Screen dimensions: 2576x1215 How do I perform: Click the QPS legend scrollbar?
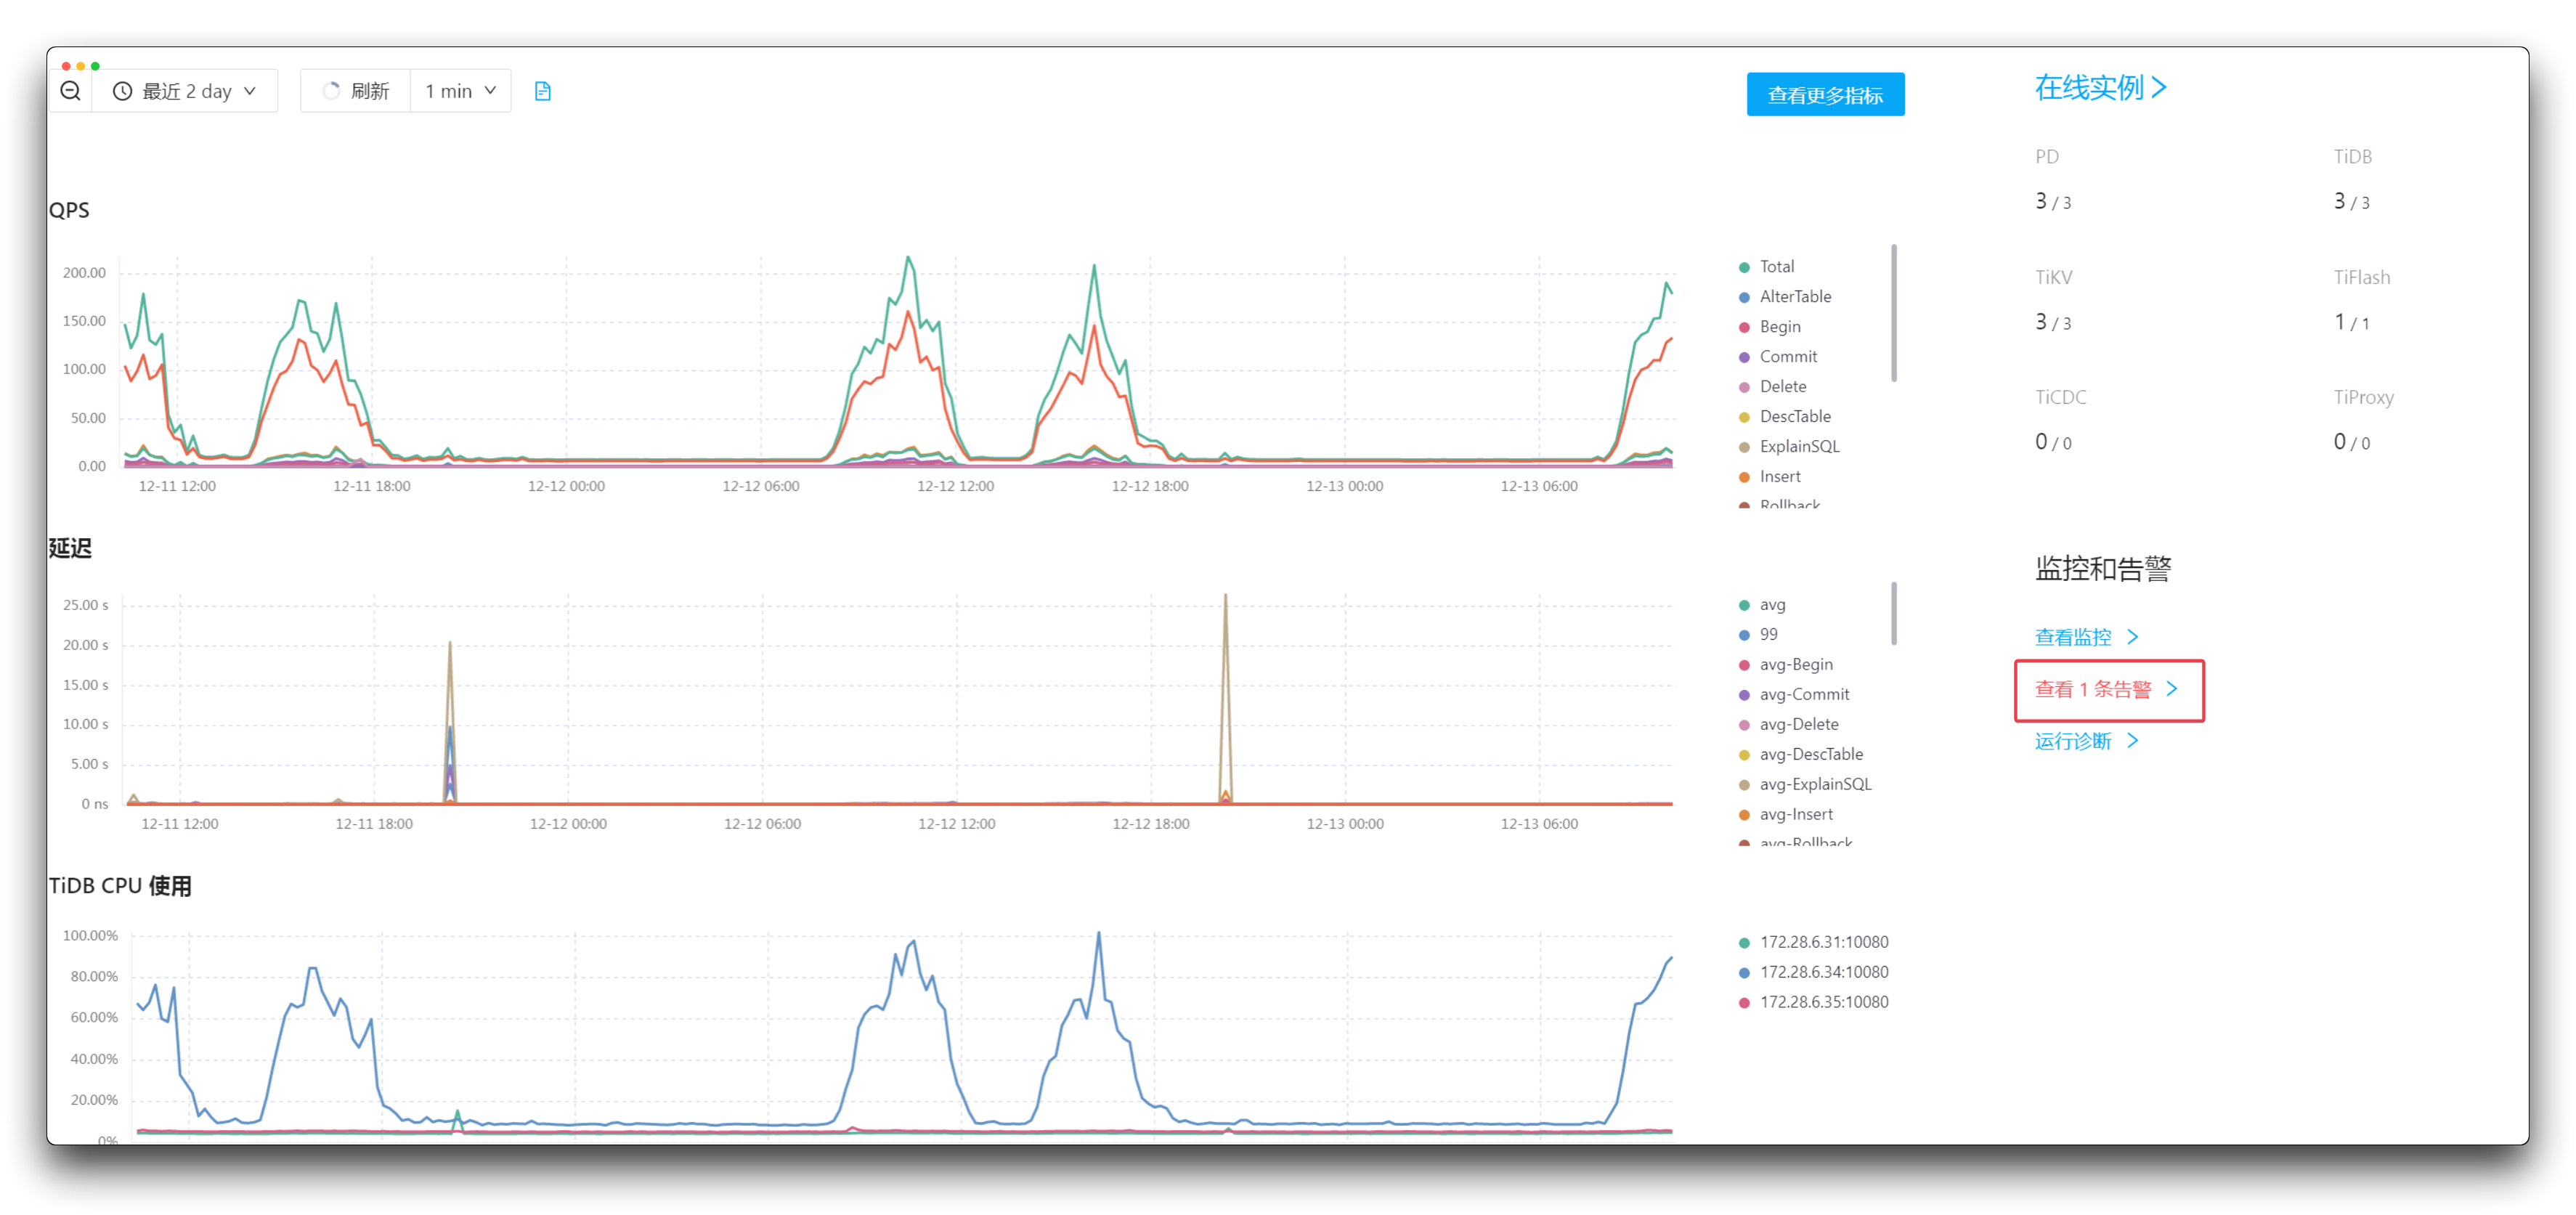(x=1894, y=313)
